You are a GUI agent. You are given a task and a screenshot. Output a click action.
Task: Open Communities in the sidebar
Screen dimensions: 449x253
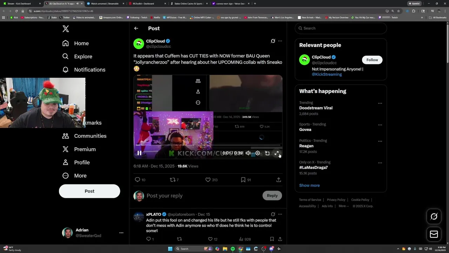(84, 136)
